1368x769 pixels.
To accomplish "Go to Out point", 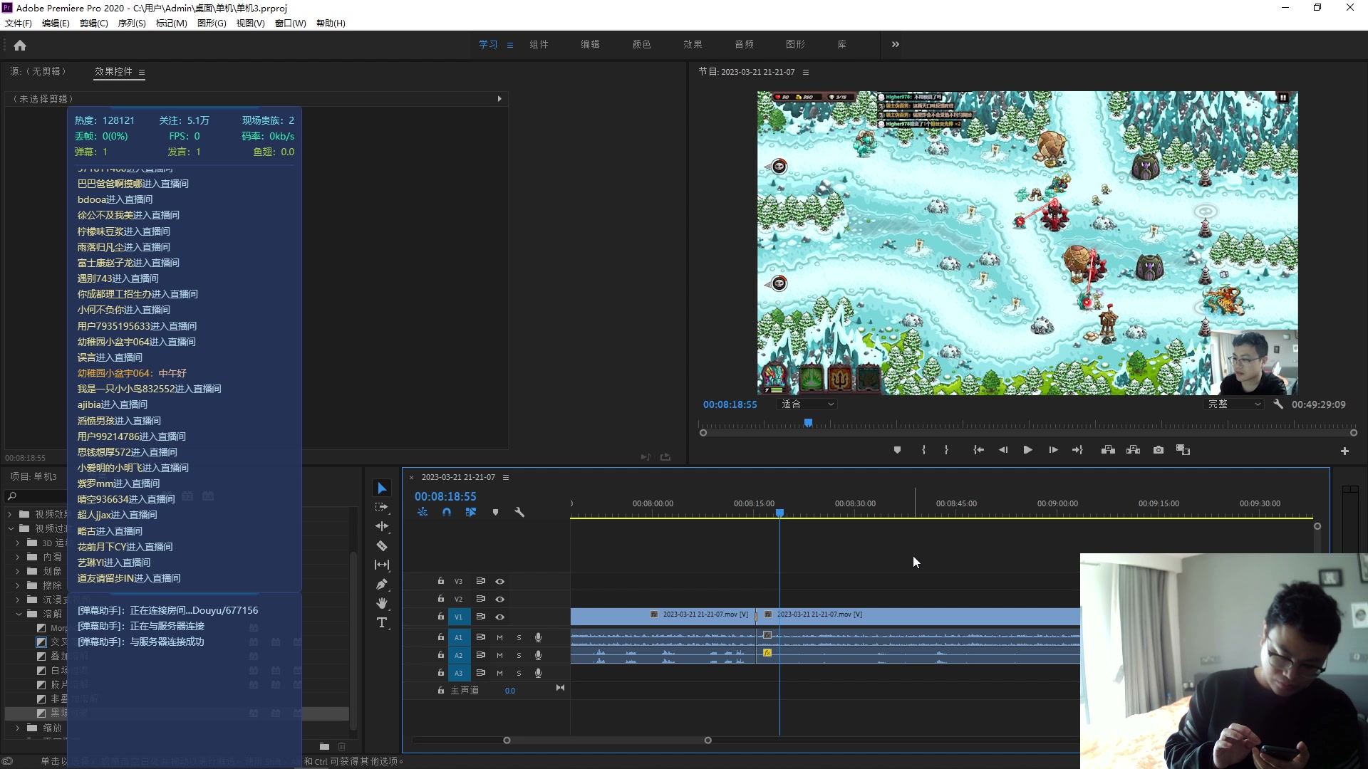I will (x=1077, y=450).
